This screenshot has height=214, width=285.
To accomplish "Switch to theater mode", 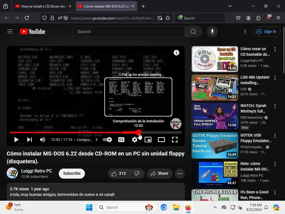I will coord(161,140).
